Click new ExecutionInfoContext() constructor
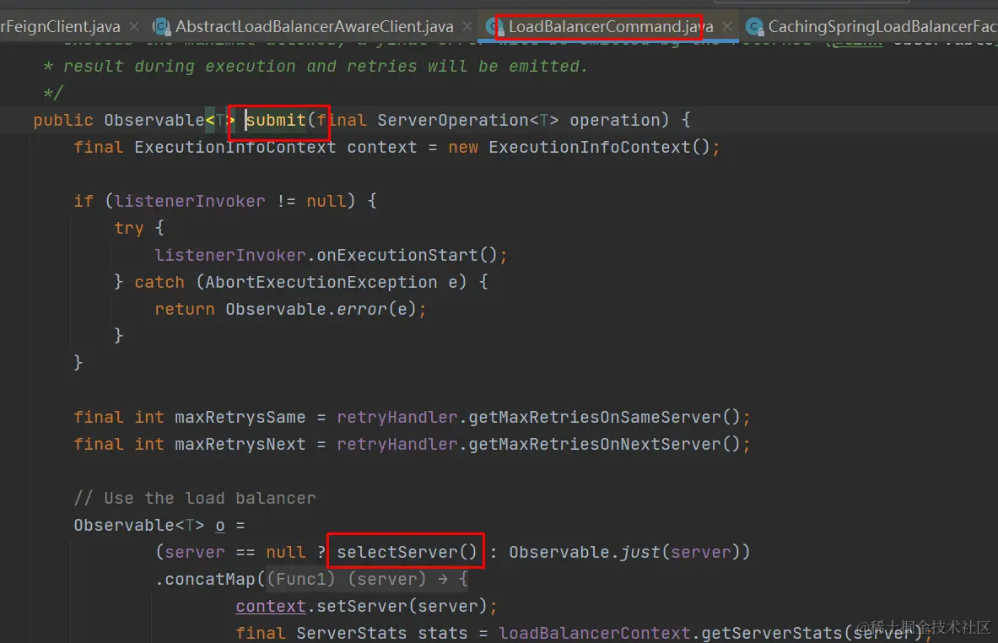 pyautogui.click(x=579, y=148)
